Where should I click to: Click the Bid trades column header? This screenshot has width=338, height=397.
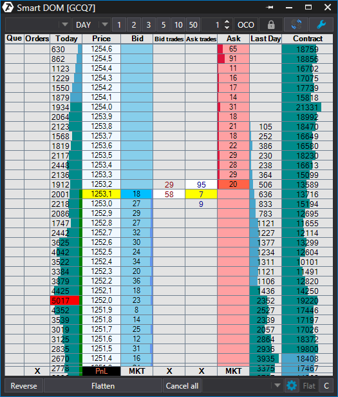coord(169,39)
